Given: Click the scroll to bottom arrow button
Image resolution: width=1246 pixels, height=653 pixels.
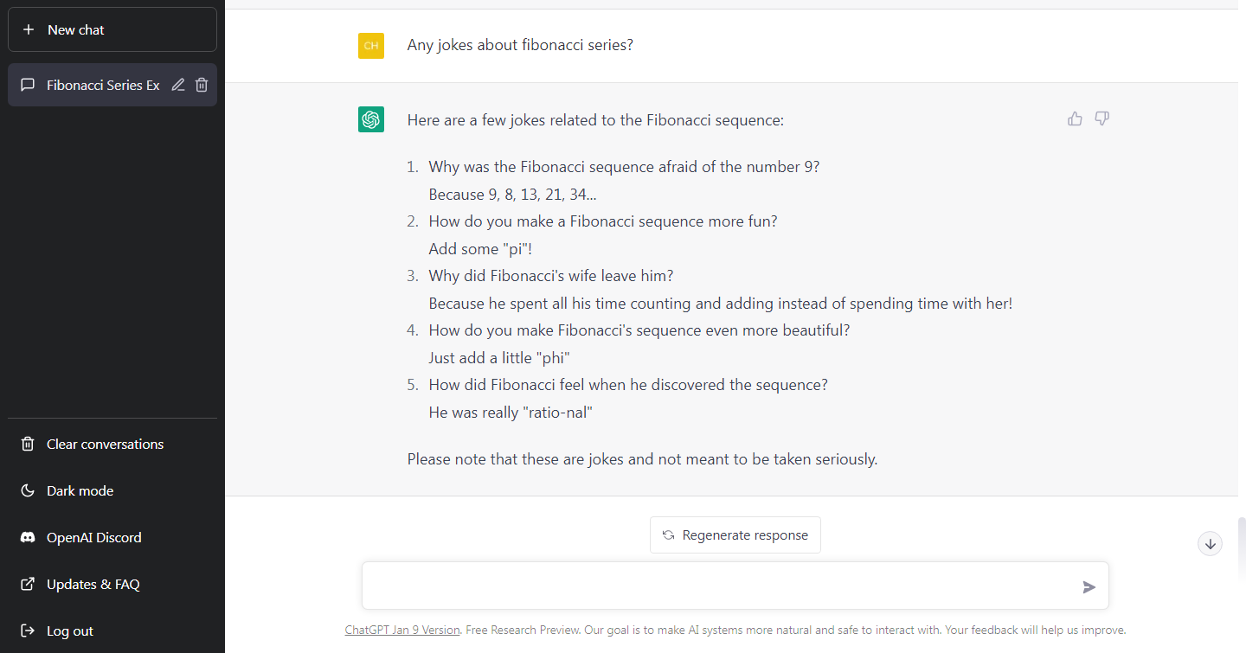Looking at the screenshot, I should tap(1210, 543).
